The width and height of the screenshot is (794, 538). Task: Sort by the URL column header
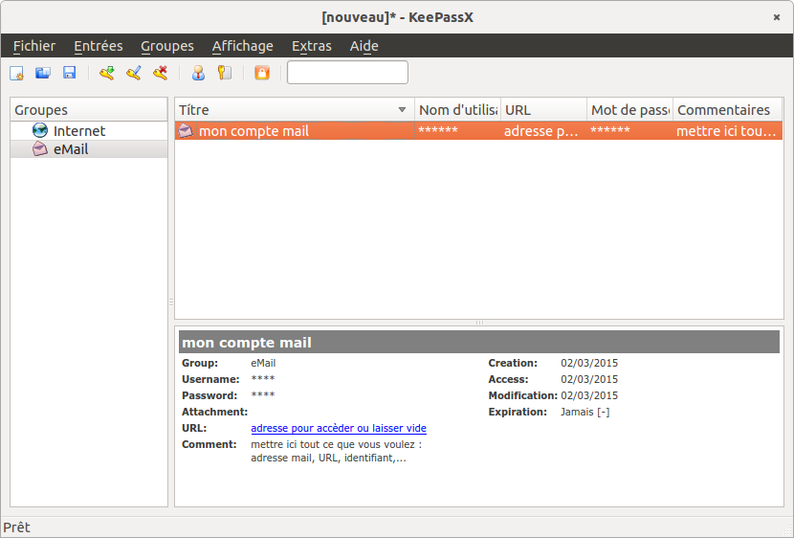tap(544, 109)
